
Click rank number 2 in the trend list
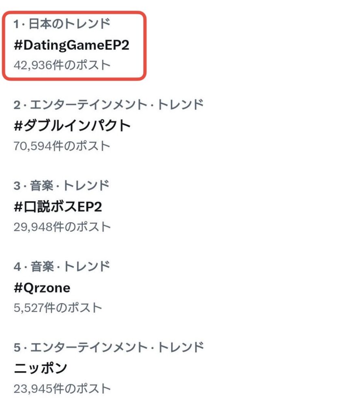(17, 105)
